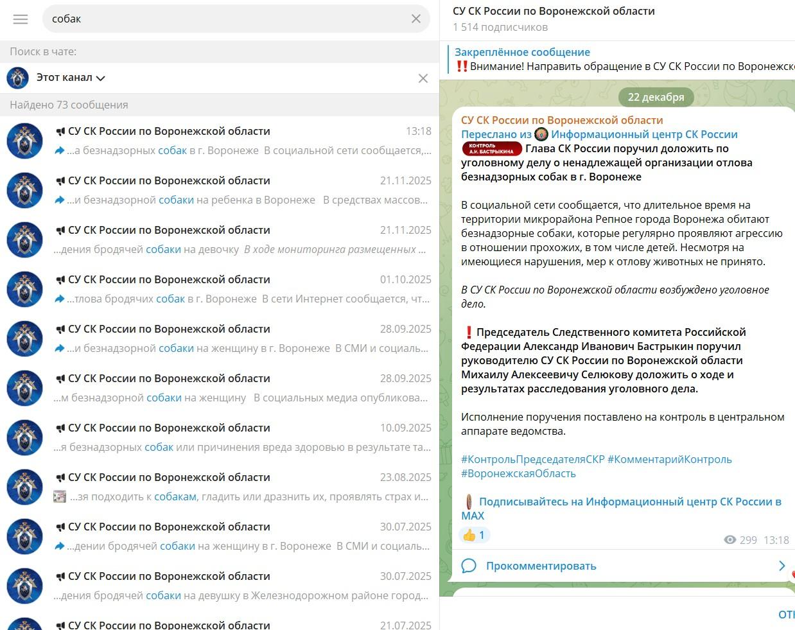The height and width of the screenshot is (630, 795).
Task: Open result about dog attacking ребенка в Воронеже
Action: 220,190
